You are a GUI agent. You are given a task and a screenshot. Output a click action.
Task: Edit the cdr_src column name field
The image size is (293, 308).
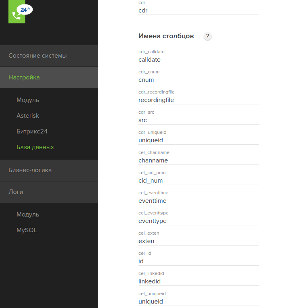pyautogui.click(x=199, y=120)
